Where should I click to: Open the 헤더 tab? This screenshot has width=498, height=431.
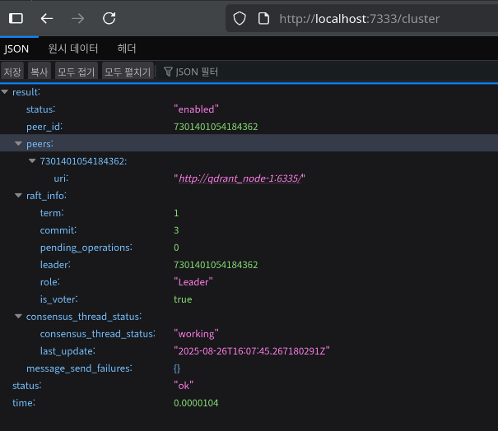click(x=128, y=49)
